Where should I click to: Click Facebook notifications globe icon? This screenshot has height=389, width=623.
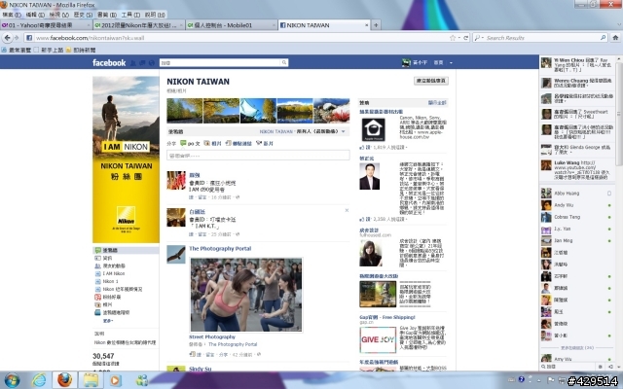152,62
